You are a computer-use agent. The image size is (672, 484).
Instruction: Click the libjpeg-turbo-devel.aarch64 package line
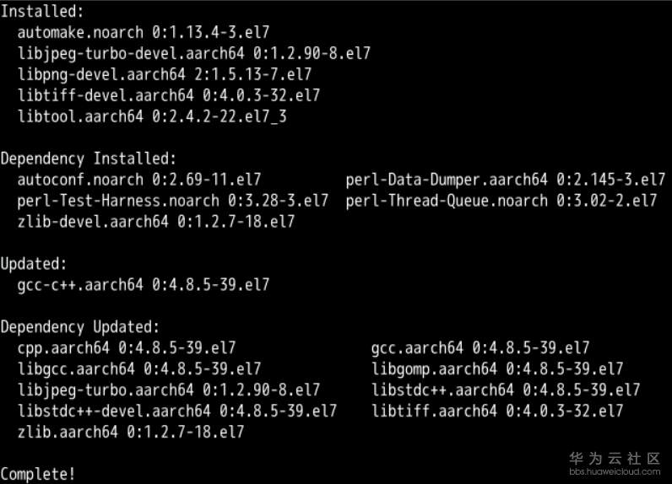point(193,53)
